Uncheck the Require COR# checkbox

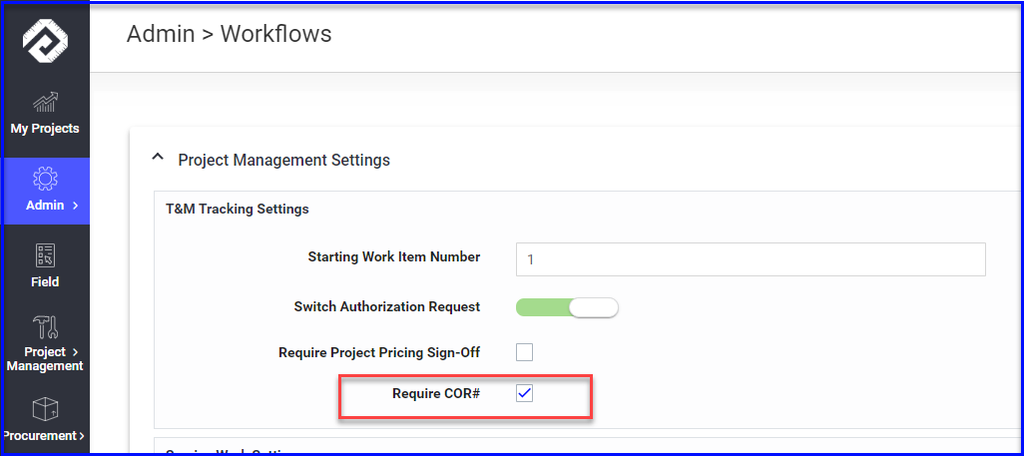point(524,393)
